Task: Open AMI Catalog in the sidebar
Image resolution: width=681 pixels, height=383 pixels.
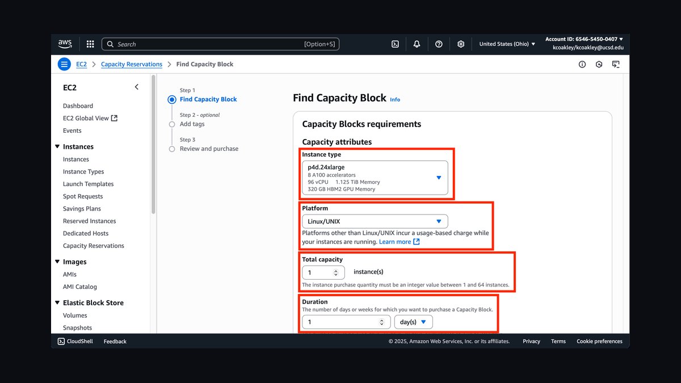Action: click(80, 287)
